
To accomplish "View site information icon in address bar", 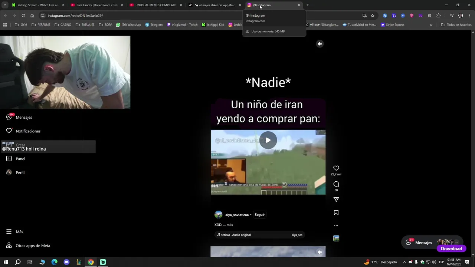I will [43, 16].
